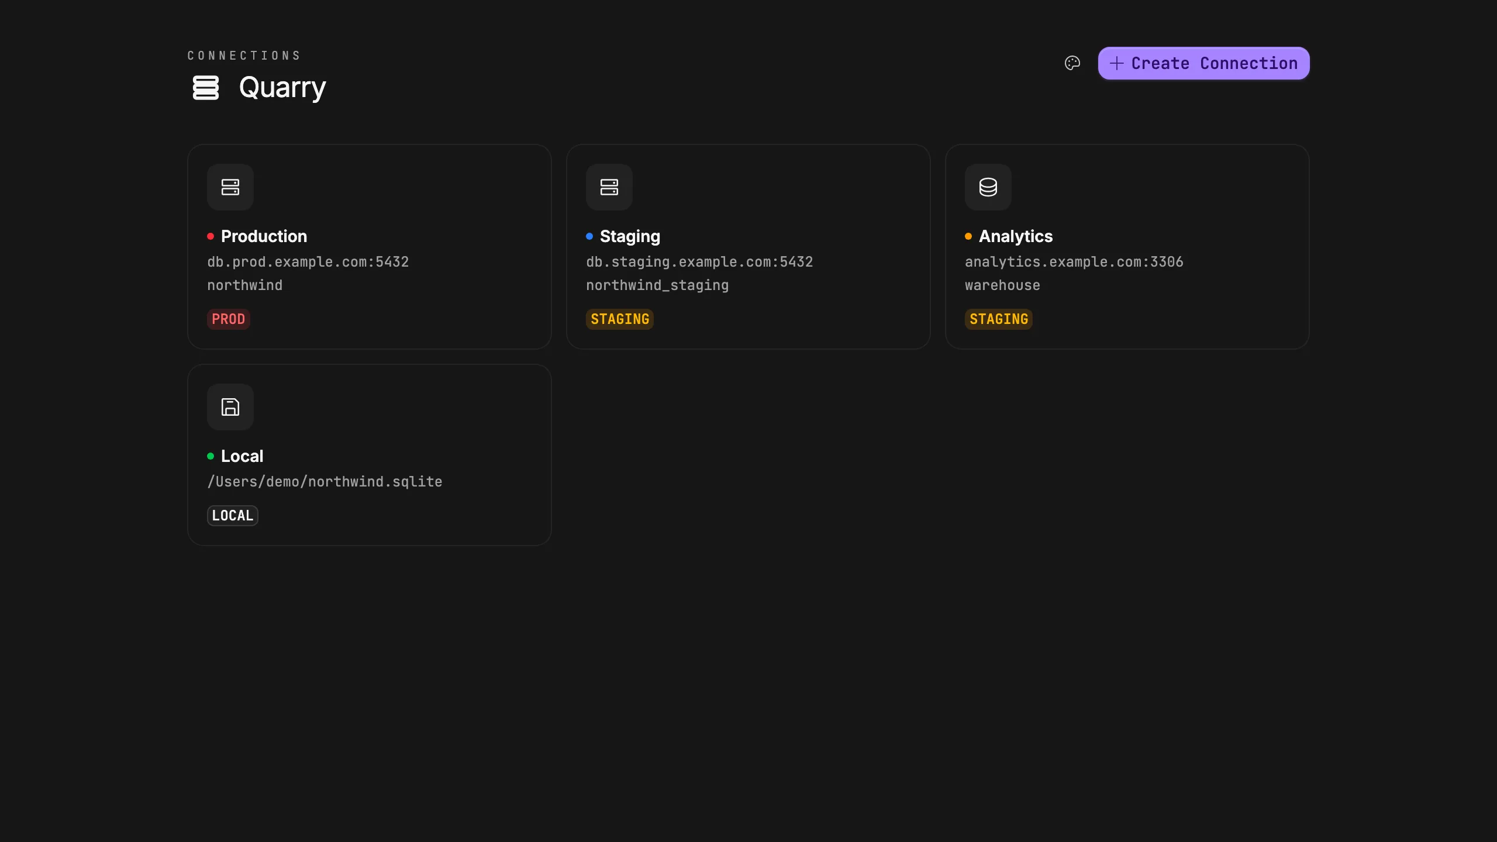The height and width of the screenshot is (842, 1497).
Task: Select db.prod.example.com:5432 host text
Action: coord(308,262)
